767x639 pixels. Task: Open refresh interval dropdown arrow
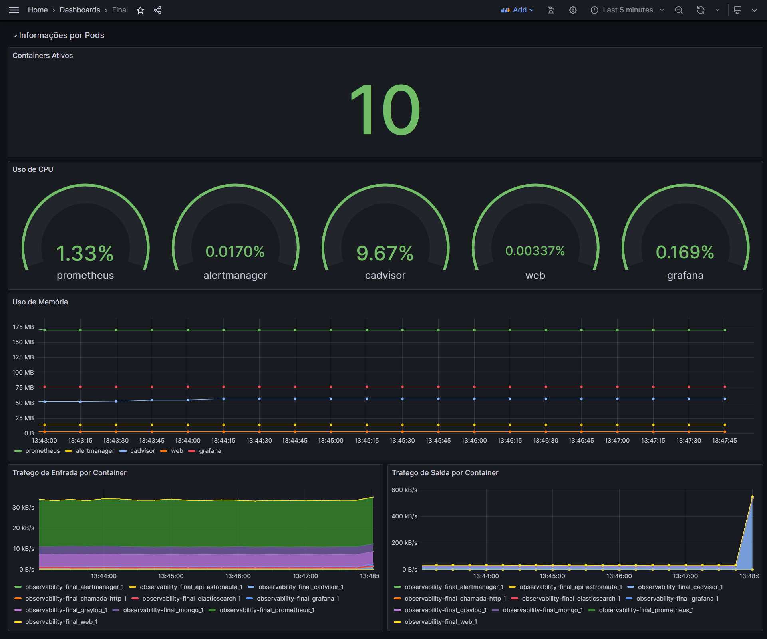point(717,10)
